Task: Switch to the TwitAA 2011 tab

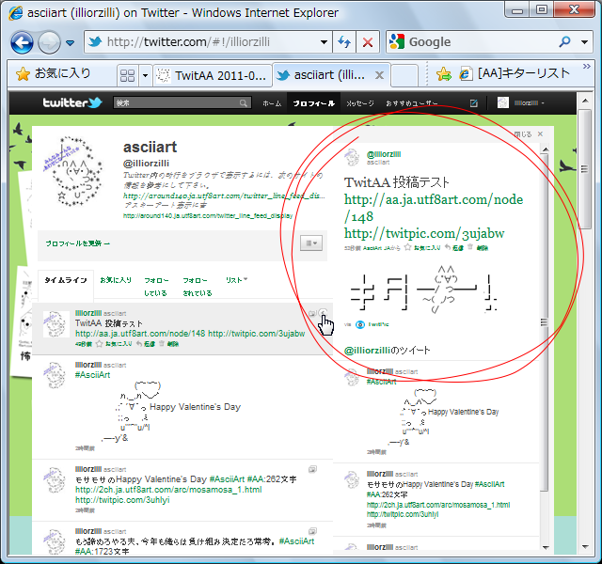Action: [x=214, y=75]
